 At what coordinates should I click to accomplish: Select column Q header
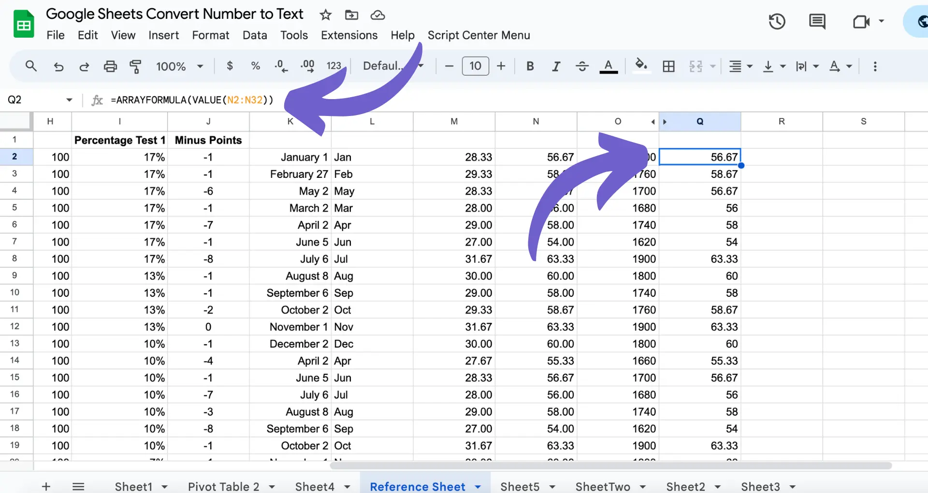pyautogui.click(x=700, y=121)
